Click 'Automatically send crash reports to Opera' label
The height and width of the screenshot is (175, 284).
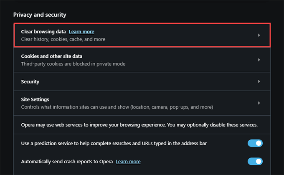coord(67,162)
